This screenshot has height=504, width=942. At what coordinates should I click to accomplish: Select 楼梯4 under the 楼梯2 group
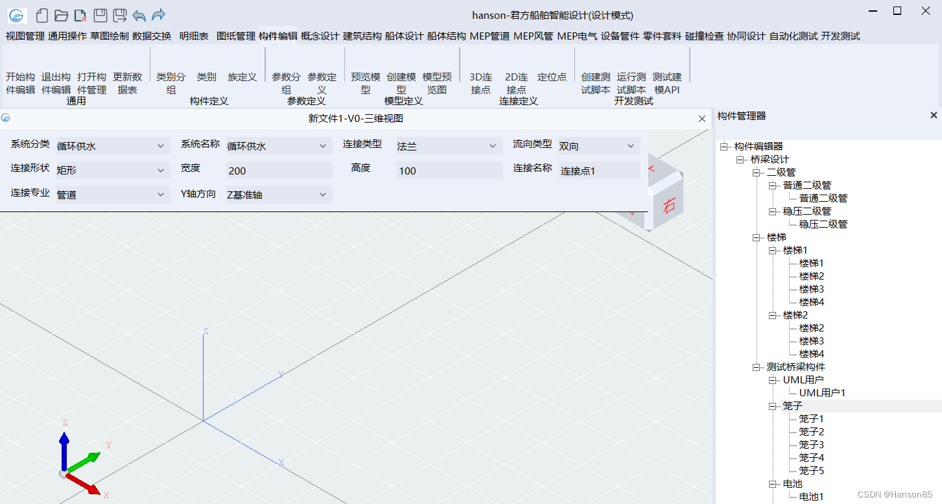pos(812,354)
